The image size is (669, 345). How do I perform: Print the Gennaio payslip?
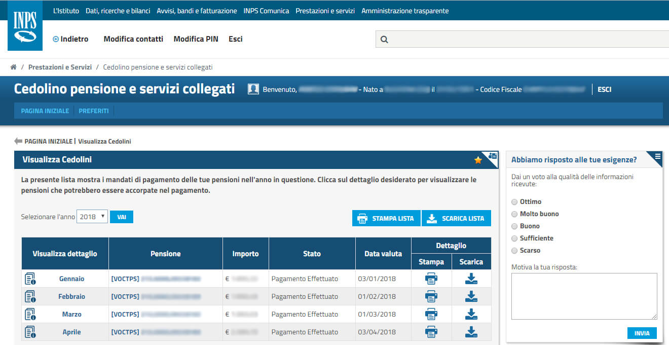(x=431, y=279)
